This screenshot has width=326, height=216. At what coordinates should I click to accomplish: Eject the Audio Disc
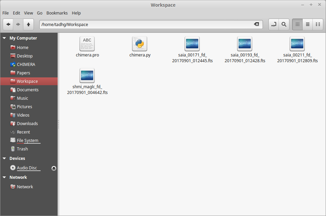point(54,168)
